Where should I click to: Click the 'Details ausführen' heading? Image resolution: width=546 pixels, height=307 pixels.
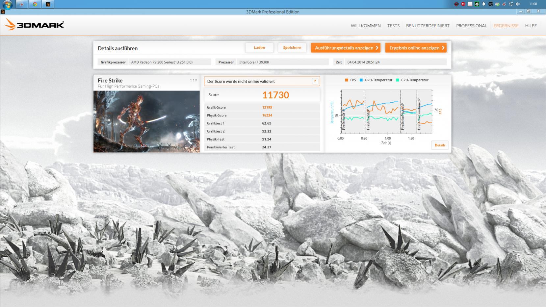tap(117, 48)
